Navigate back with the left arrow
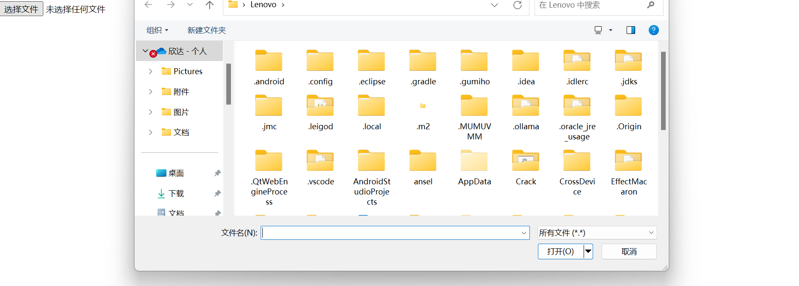Screen dimensions: 799x286 point(148,5)
